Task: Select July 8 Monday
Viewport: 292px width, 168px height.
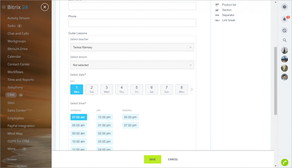Action: [x=182, y=89]
